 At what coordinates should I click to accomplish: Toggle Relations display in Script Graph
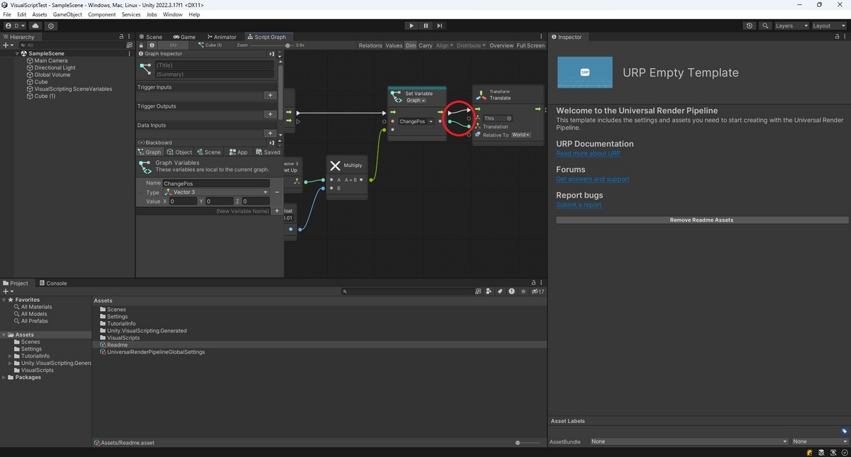370,45
